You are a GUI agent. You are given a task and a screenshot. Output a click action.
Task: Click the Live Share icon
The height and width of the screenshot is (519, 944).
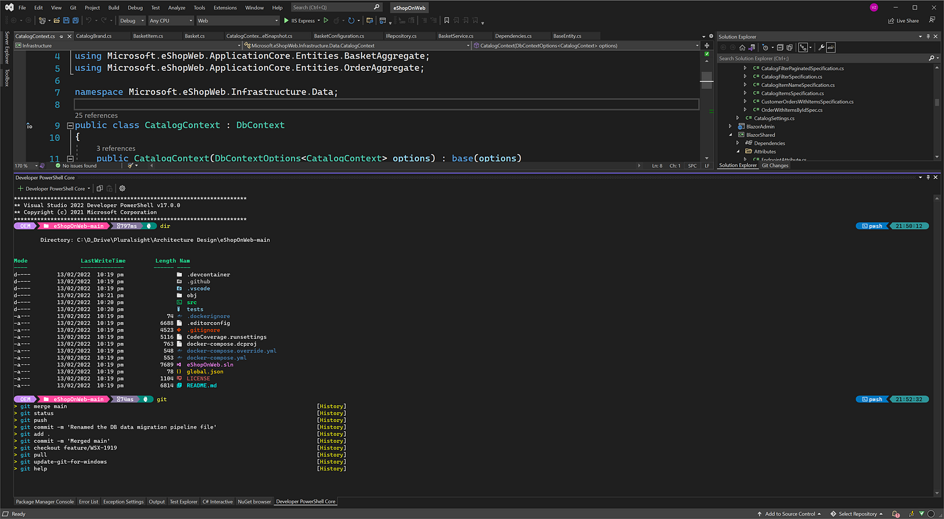(x=890, y=21)
